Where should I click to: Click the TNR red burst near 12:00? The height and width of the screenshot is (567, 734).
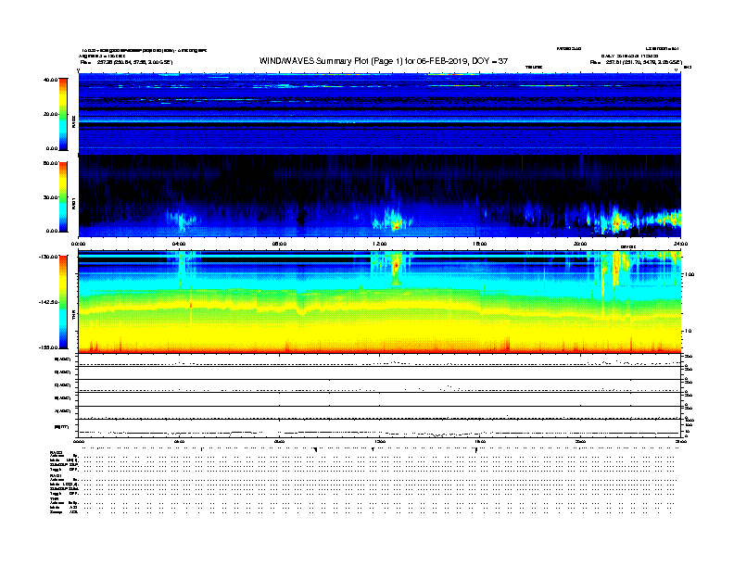pyautogui.click(x=396, y=266)
